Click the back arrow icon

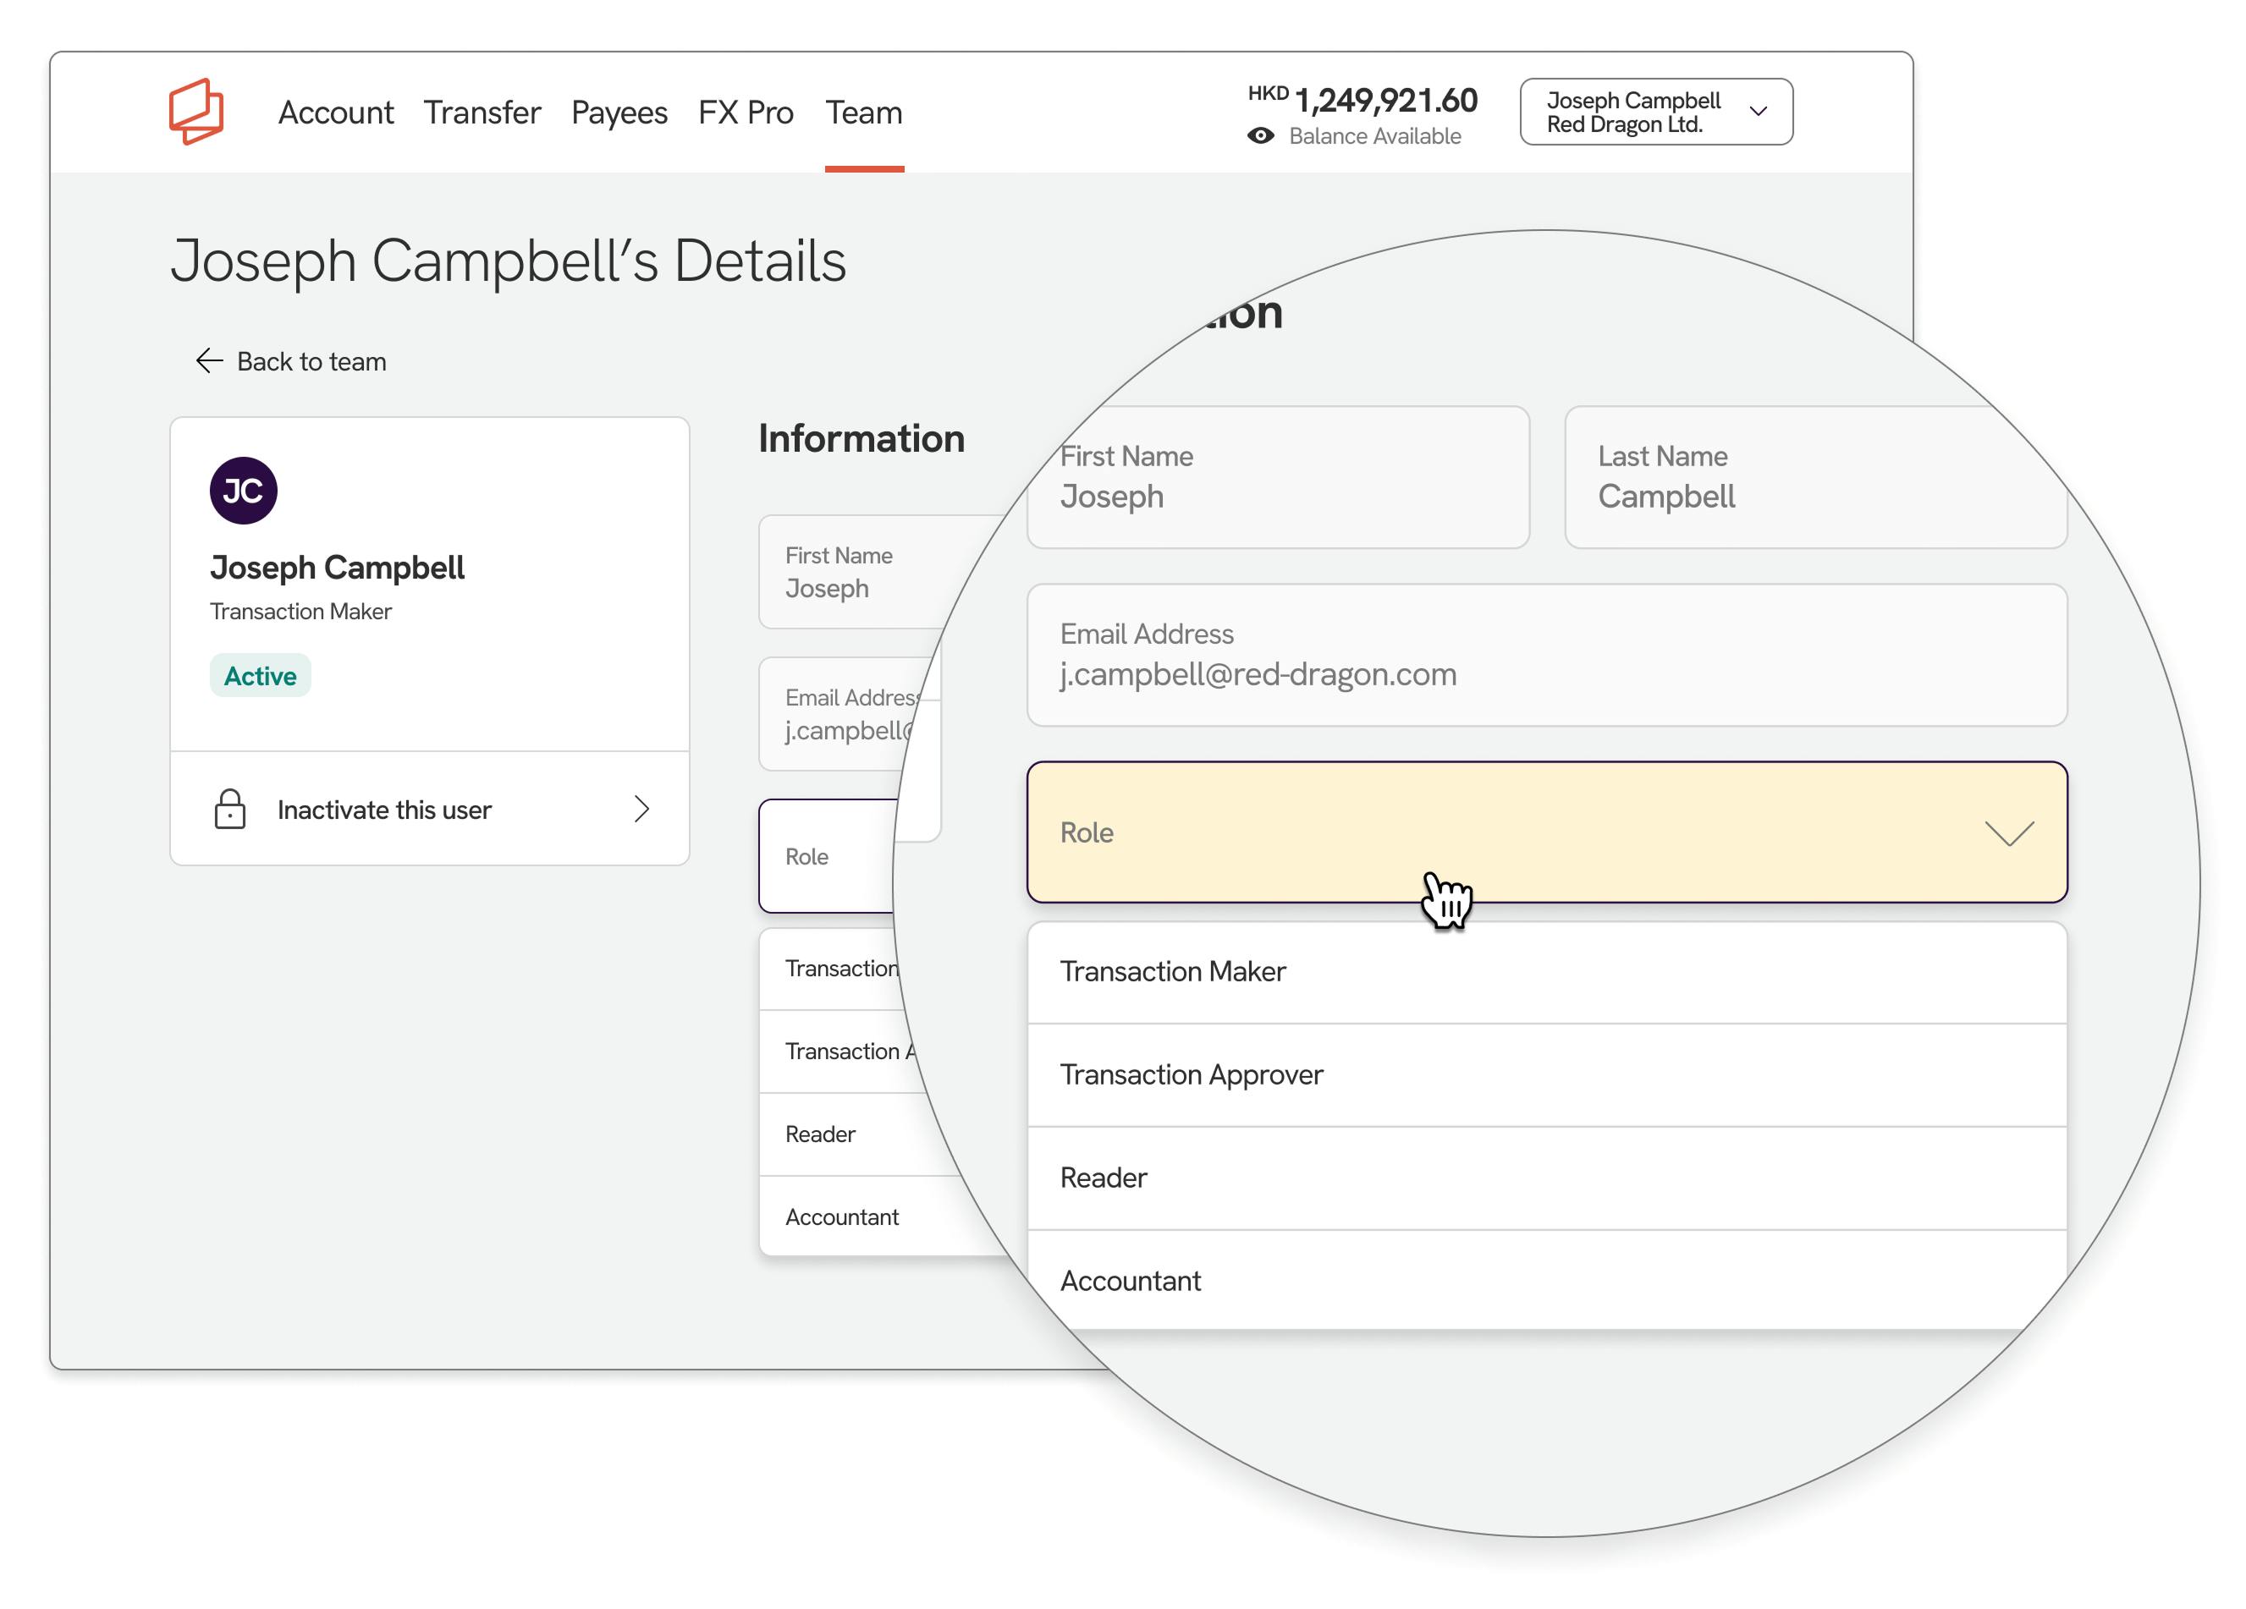click(209, 360)
